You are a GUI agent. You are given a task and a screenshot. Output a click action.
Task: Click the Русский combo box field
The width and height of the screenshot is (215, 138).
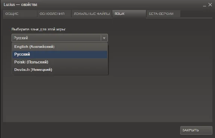pyautogui.click(x=60, y=38)
